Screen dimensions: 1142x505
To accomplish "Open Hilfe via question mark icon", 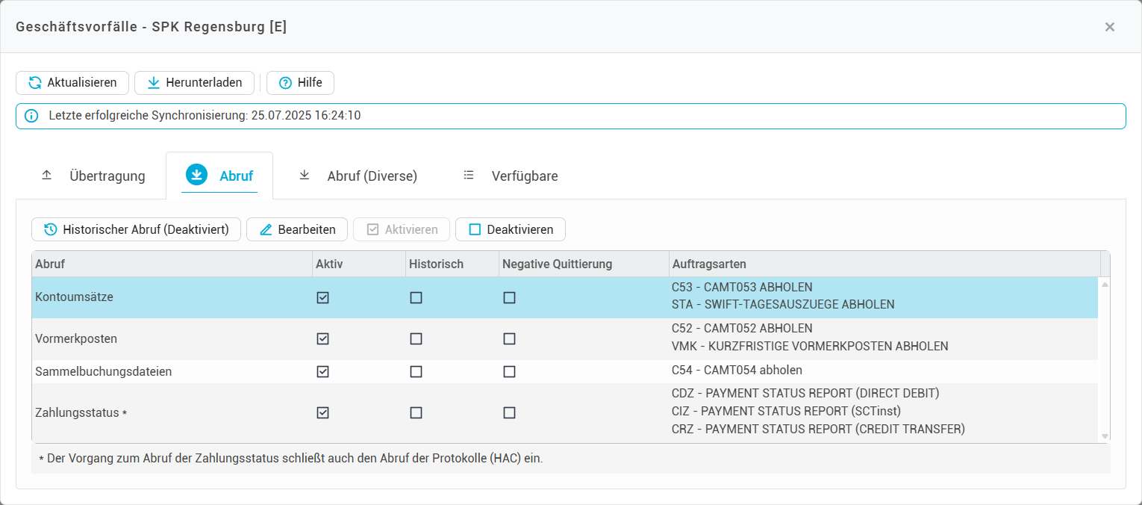I will (x=285, y=83).
